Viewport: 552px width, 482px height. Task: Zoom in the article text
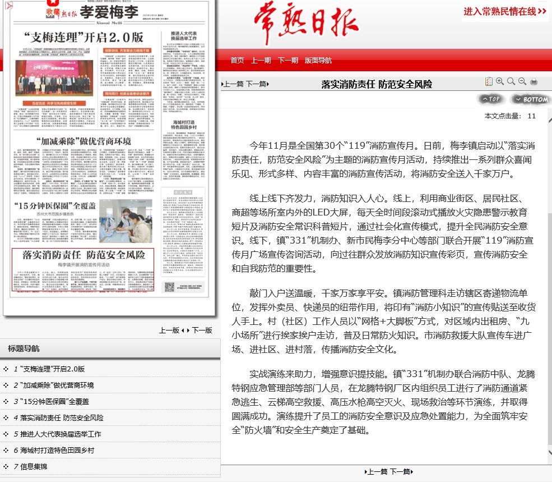500,81
